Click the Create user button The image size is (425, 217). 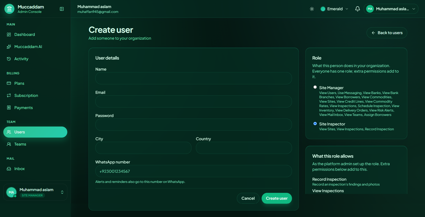[x=277, y=198]
